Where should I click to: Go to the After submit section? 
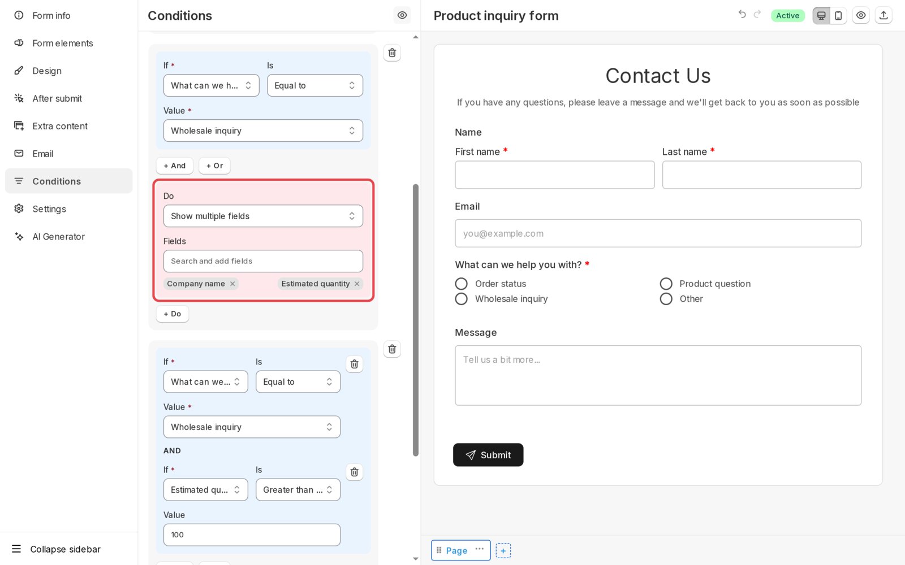(68, 98)
